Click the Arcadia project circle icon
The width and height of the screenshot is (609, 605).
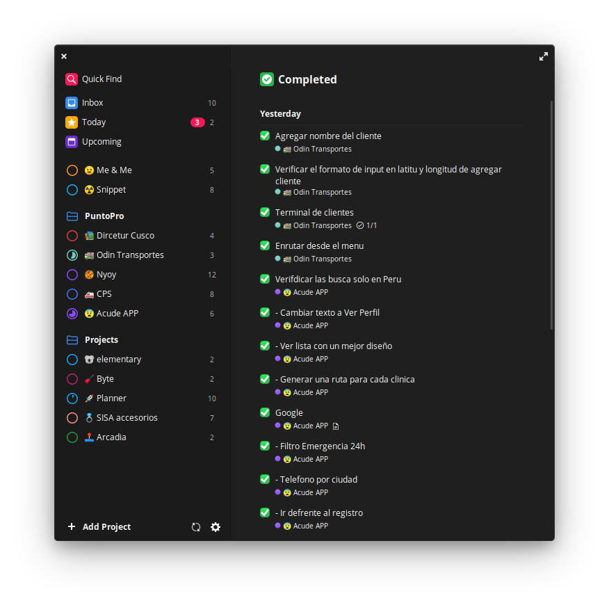72,437
